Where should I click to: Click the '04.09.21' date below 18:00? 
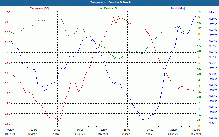click(x=150, y=134)
